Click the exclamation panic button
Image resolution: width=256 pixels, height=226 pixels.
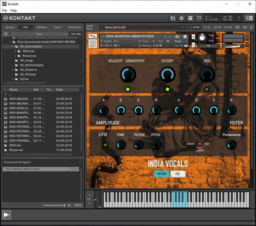coord(239,18)
